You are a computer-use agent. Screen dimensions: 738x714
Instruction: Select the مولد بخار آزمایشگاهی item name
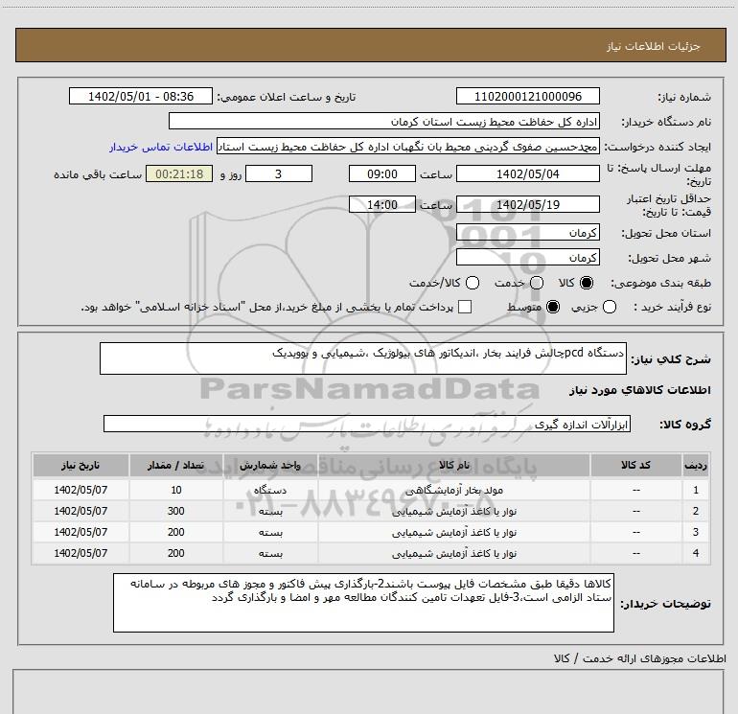[454, 490]
